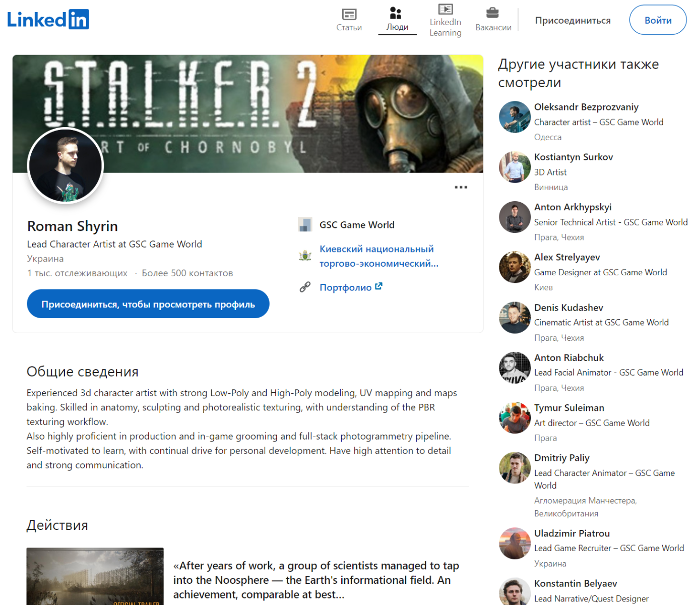Click 'Senior Technical Artist - GSC Game World' subtitle
Viewport: 693px width, 605px height.
pos(611,222)
